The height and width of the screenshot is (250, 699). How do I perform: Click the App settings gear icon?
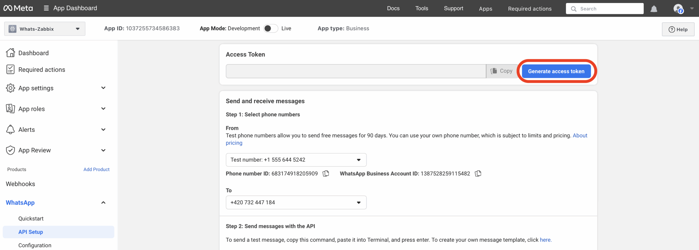point(10,88)
